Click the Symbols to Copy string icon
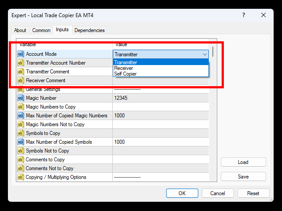The height and width of the screenshot is (211, 282). 21,133
